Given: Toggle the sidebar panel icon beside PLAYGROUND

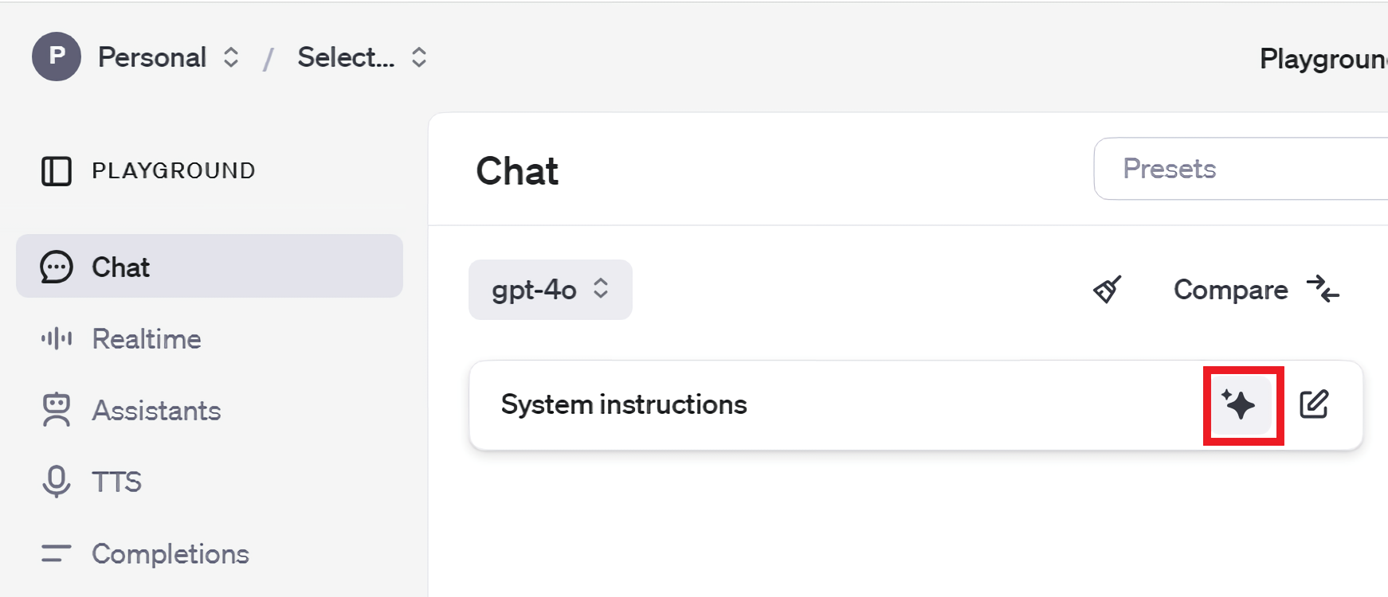Looking at the screenshot, I should [x=56, y=171].
